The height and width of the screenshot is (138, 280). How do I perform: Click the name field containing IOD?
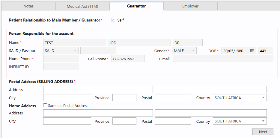139,43
